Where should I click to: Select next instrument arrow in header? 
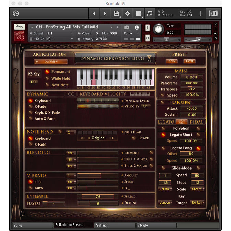click(118, 27)
